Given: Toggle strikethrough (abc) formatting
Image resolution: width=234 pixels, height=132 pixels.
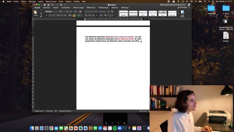Looking at the screenshot, I should pos(58,15).
